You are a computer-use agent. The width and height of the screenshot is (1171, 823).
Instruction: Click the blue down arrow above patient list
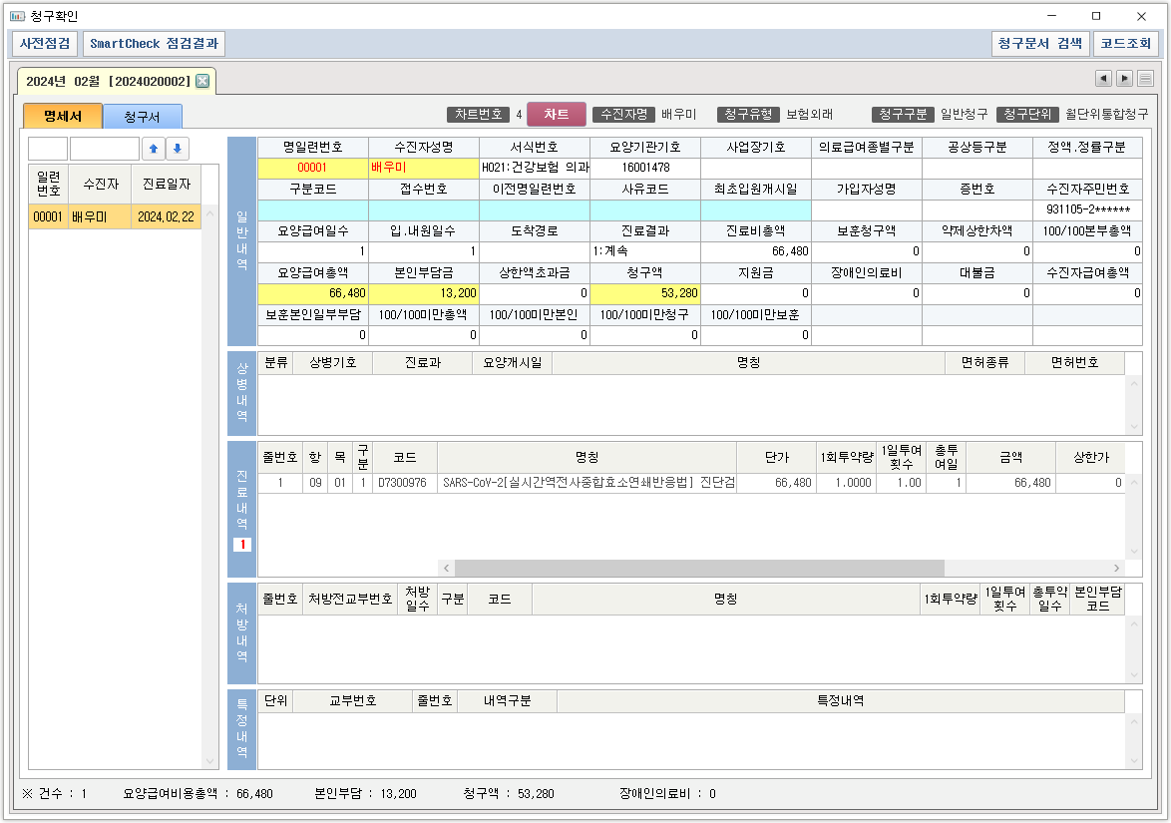click(177, 150)
